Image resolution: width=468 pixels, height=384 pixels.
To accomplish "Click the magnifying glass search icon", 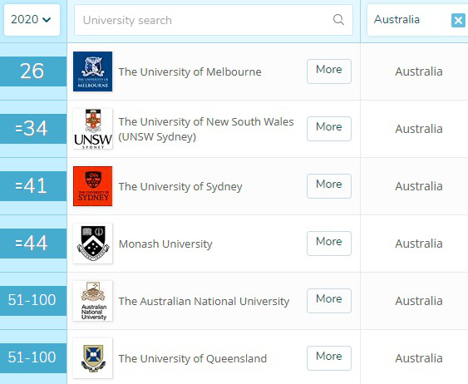I will point(338,20).
